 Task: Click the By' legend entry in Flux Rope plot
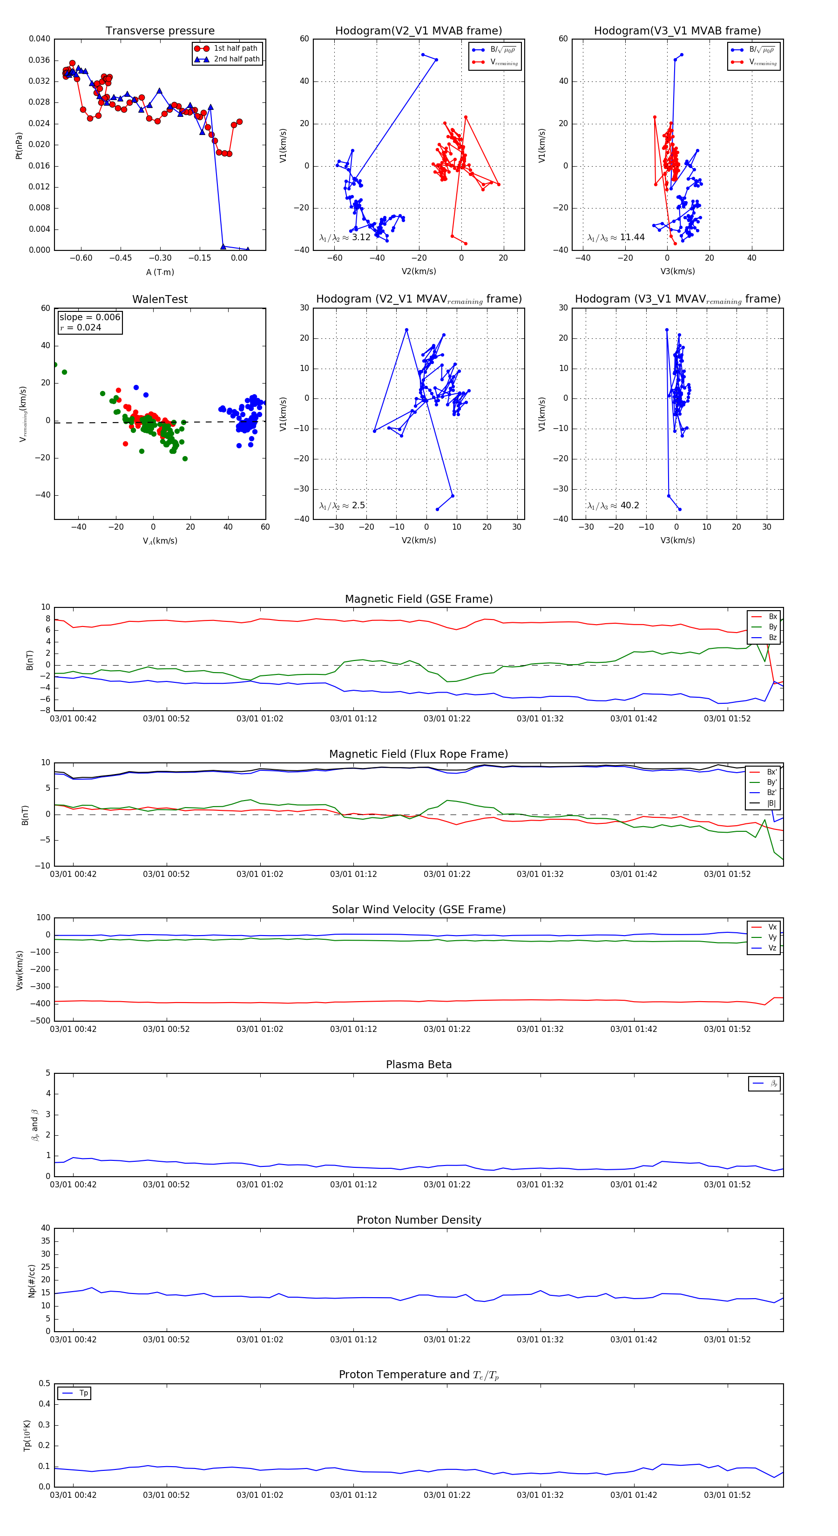(x=763, y=782)
